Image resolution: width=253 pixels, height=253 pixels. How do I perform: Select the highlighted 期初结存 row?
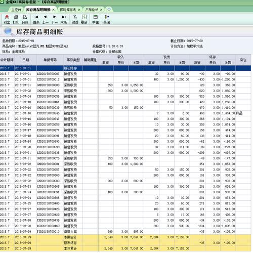click(x=125, y=68)
